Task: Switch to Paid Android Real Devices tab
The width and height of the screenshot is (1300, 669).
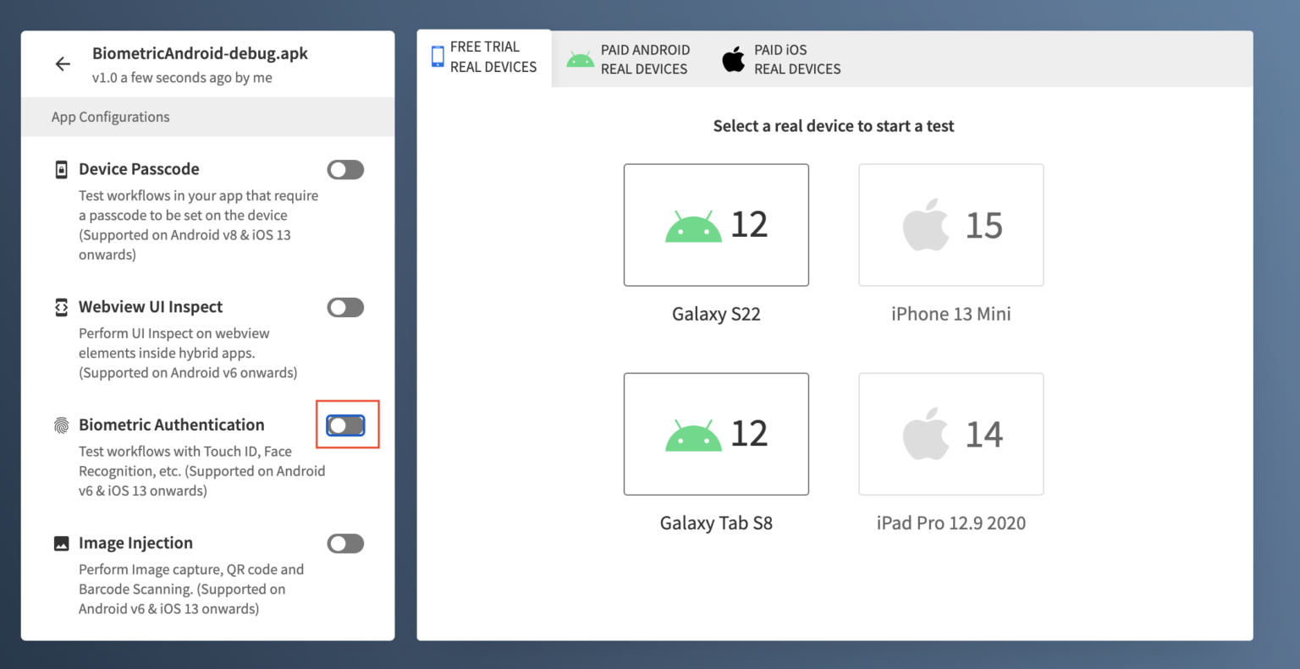Action: (629, 59)
